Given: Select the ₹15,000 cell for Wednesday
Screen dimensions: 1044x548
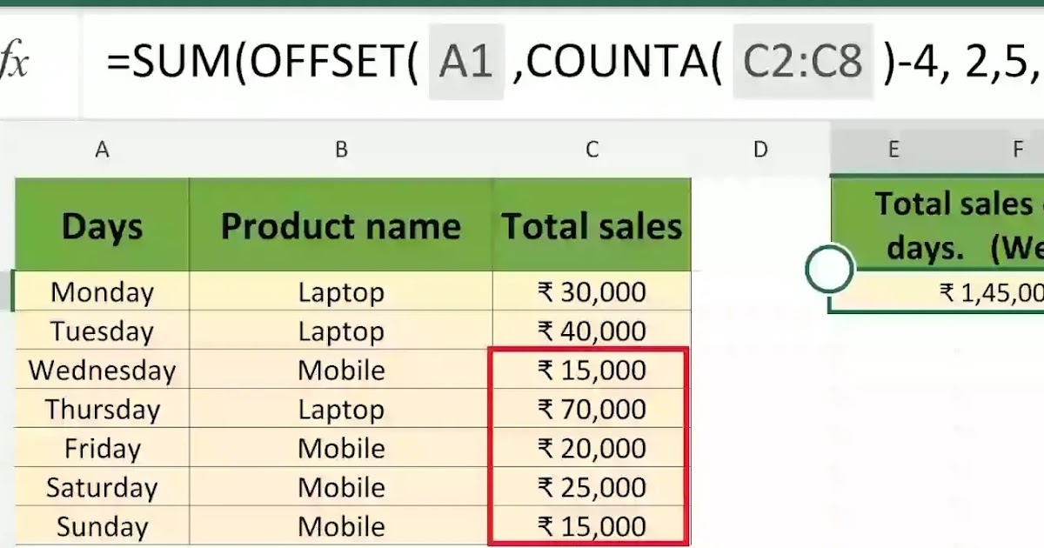Looking at the screenshot, I should point(592,371).
